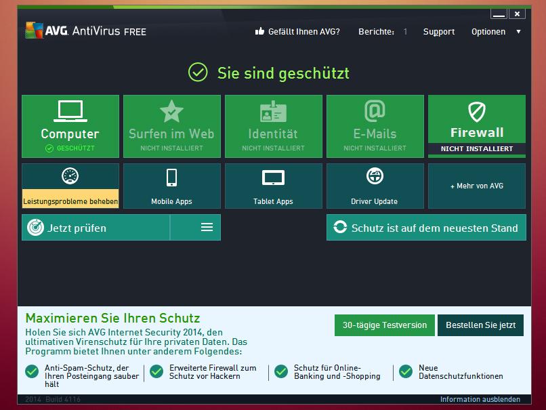546x410 pixels.
Task: Click + Mehr von AVG tile
Action: coord(477,186)
